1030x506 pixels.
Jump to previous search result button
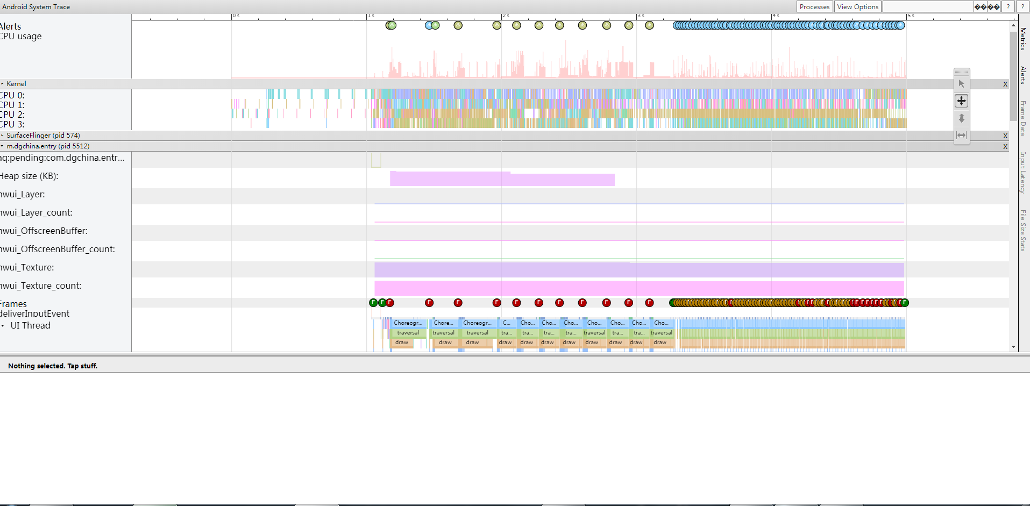[x=981, y=7]
